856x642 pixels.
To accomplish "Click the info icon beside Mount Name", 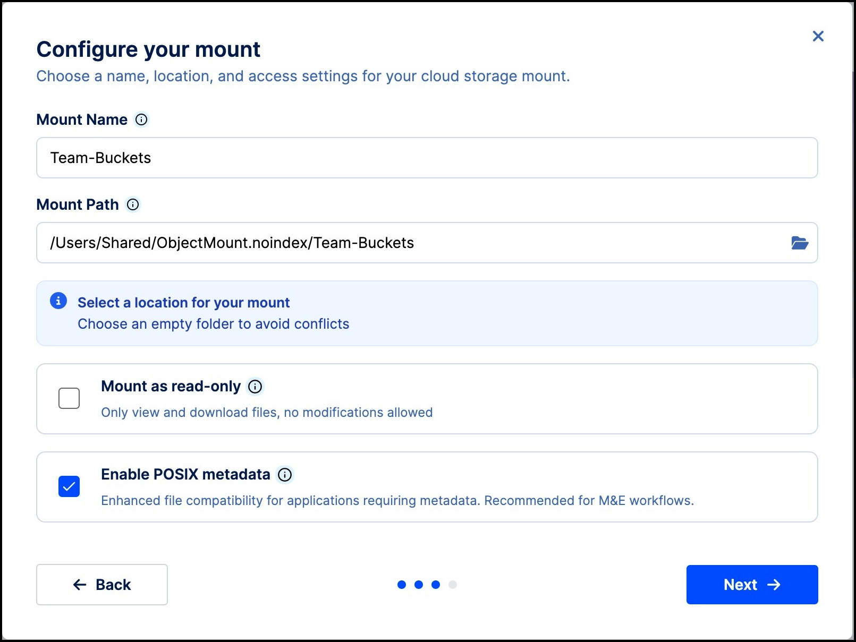I will (x=141, y=119).
